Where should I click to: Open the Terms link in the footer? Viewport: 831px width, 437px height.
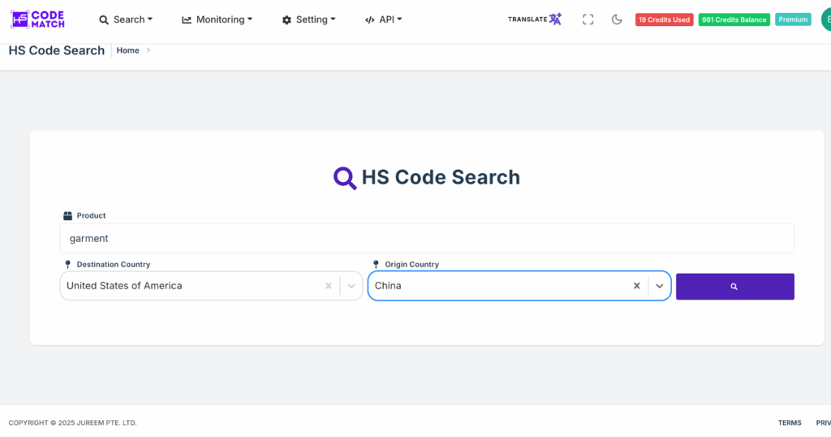pyautogui.click(x=790, y=422)
